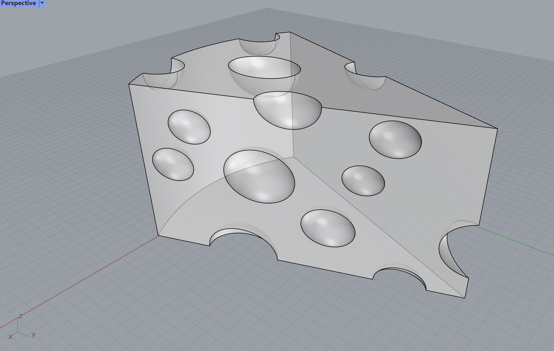Open the Perspective viewport dropdown arrow
This screenshot has height=351, width=554.
(42, 3)
